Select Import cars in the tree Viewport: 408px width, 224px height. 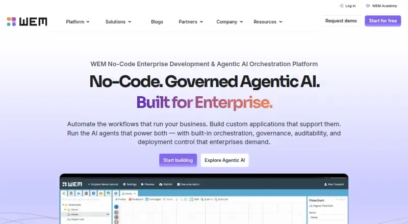click(75, 219)
